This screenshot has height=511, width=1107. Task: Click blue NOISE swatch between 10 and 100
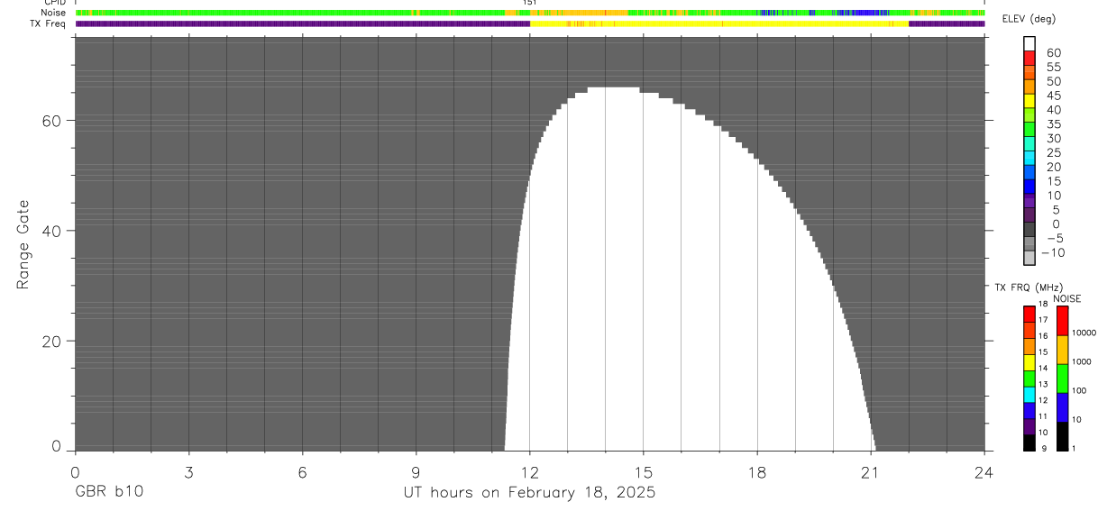(1062, 407)
